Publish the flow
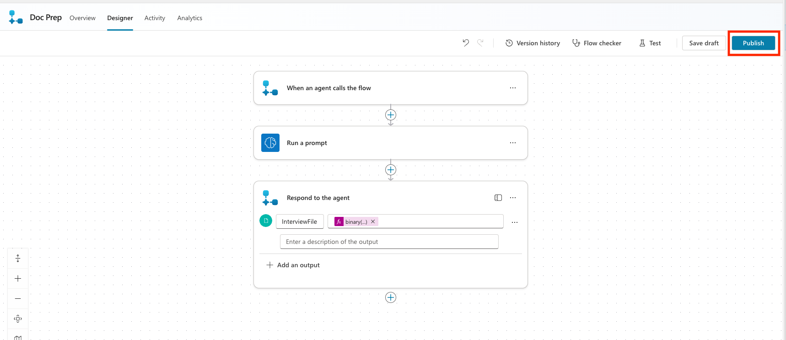Screen dimensions: 786x340 tap(753, 43)
